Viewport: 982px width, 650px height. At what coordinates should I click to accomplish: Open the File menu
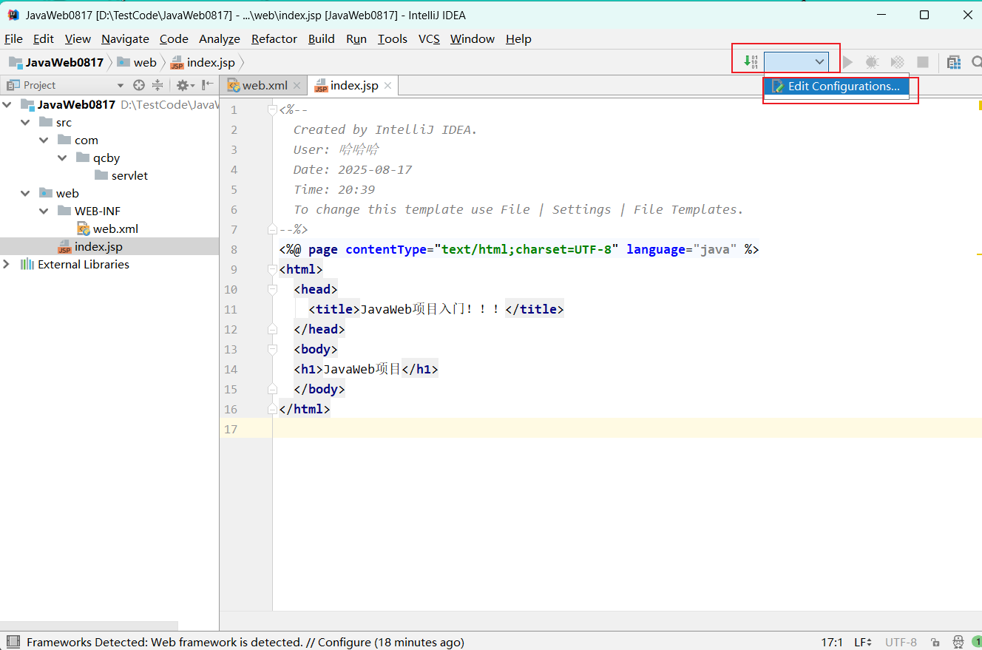click(x=13, y=38)
